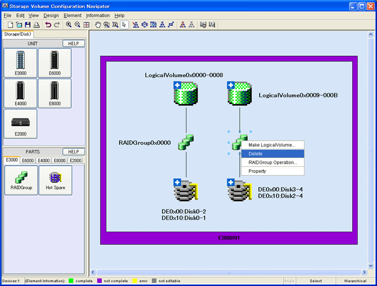Select the RAIDGroup0x0000 icon on canvas
The image size is (377, 286).
click(186, 142)
